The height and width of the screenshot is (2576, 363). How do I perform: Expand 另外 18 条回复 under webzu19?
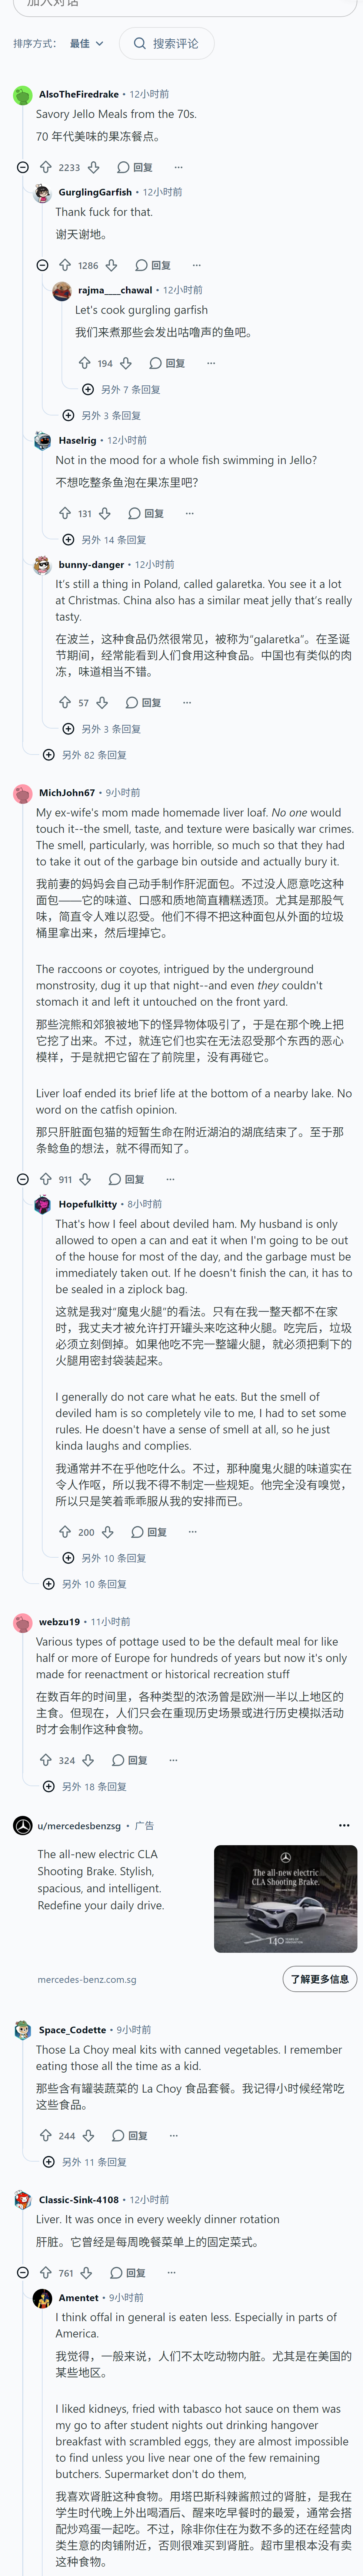[86, 1786]
